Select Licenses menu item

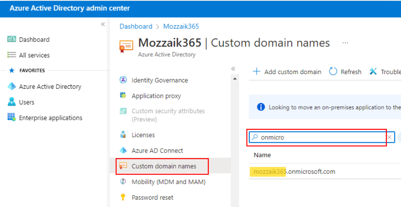pos(143,135)
